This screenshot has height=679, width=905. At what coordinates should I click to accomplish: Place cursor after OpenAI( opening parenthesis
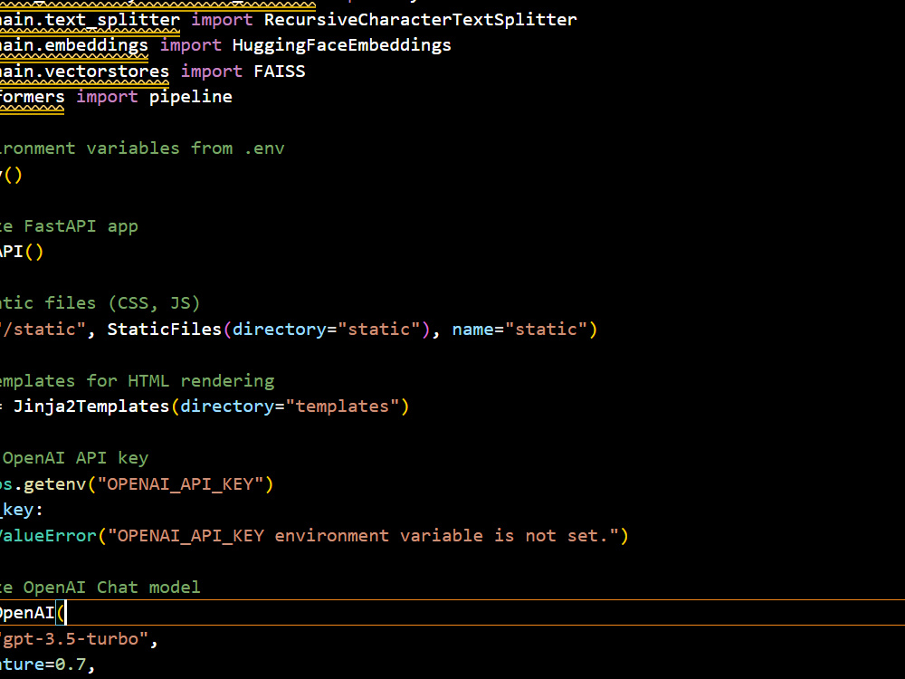[x=66, y=613]
